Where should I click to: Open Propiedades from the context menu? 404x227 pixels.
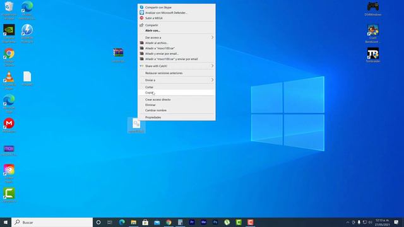(177, 117)
